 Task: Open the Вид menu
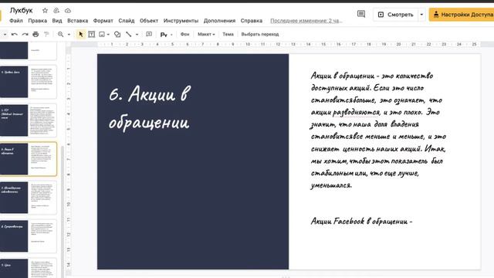pyautogui.click(x=57, y=21)
